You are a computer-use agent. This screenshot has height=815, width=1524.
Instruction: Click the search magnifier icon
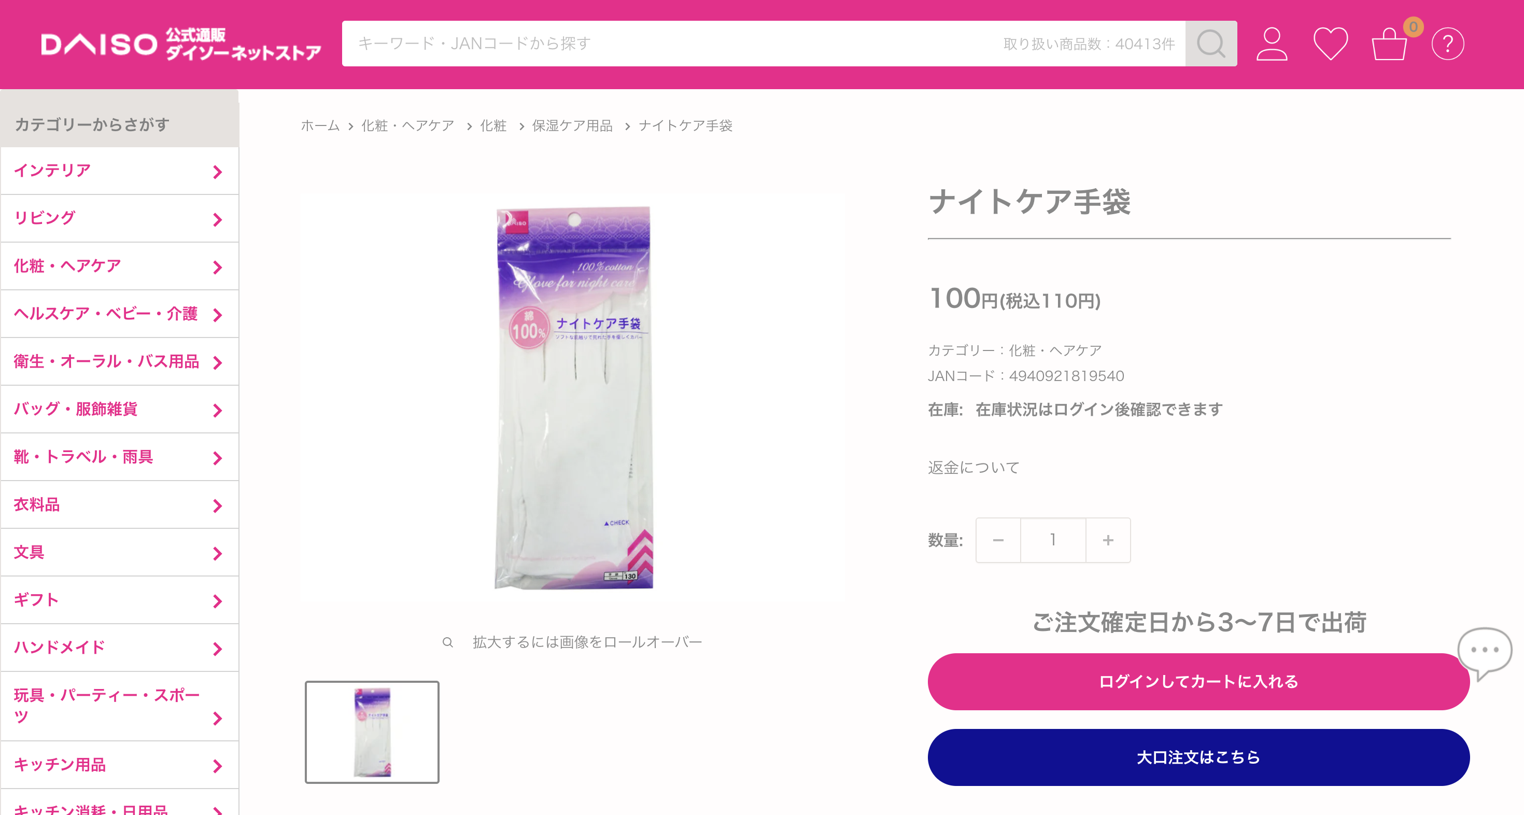[1210, 44]
